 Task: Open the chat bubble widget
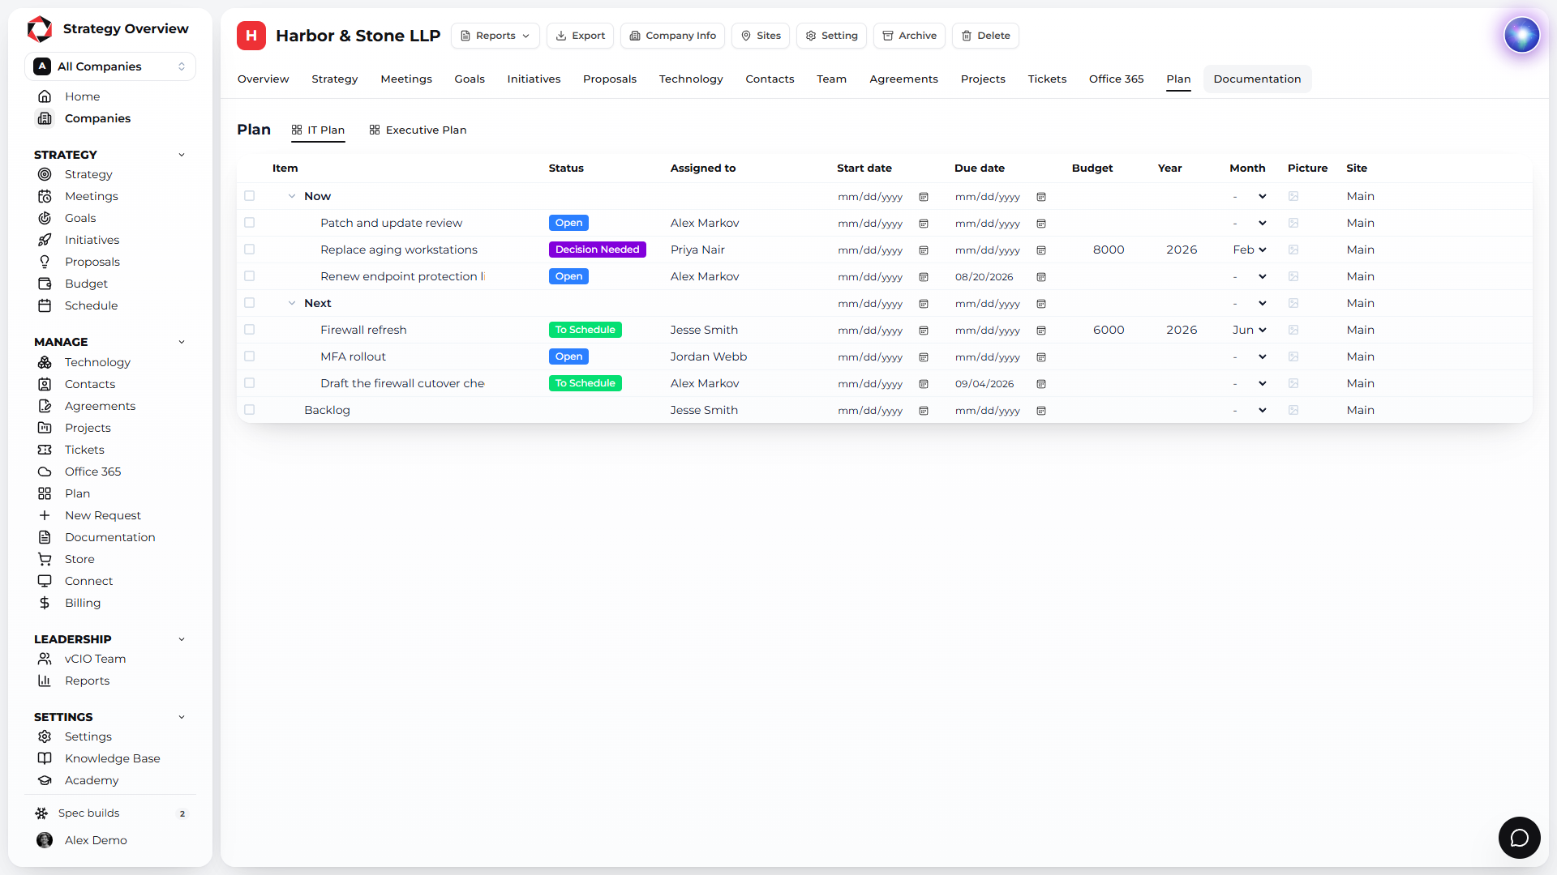1519,838
